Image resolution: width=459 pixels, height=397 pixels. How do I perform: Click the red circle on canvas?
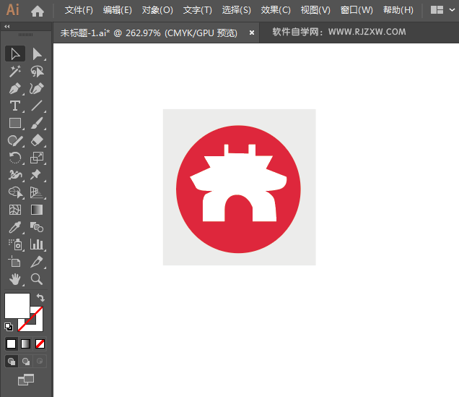[238, 239]
